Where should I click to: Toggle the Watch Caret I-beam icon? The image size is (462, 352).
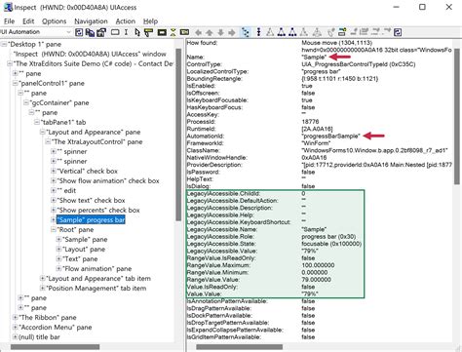126,32
